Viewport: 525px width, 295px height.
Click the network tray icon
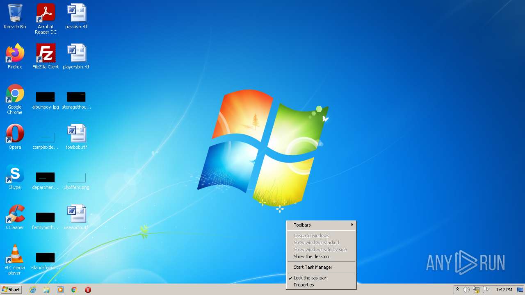coord(476,290)
